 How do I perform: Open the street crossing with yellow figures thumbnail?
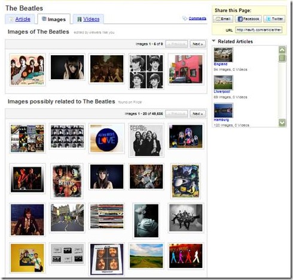point(67,218)
